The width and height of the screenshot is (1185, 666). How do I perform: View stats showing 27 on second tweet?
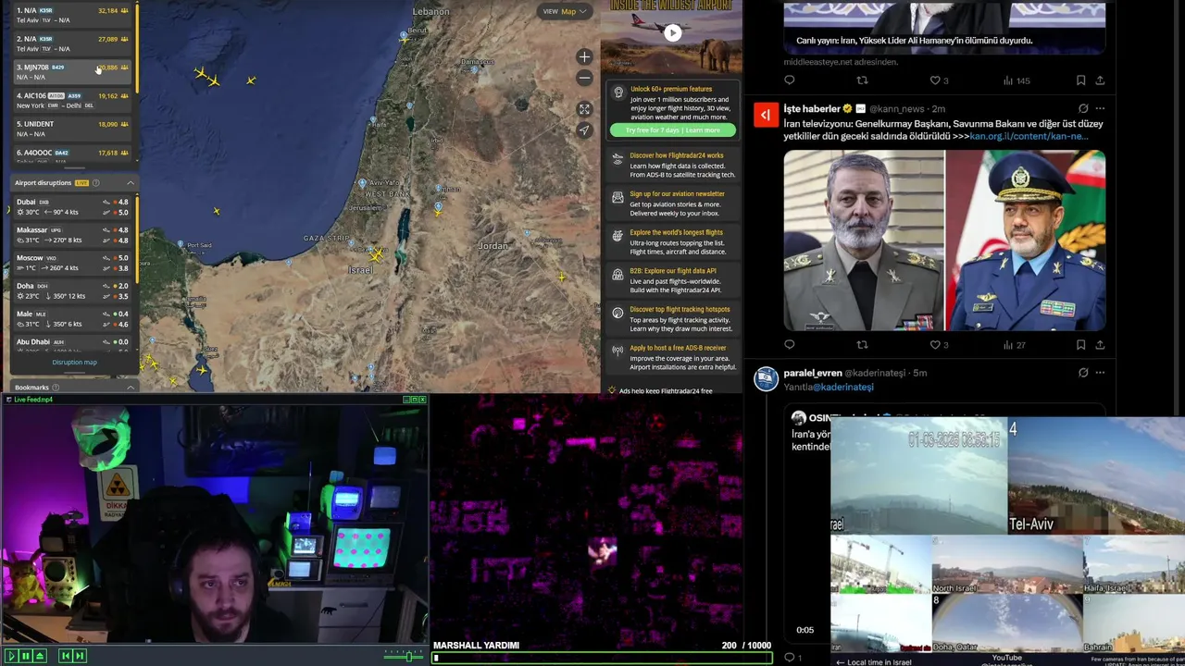pyautogui.click(x=1015, y=345)
